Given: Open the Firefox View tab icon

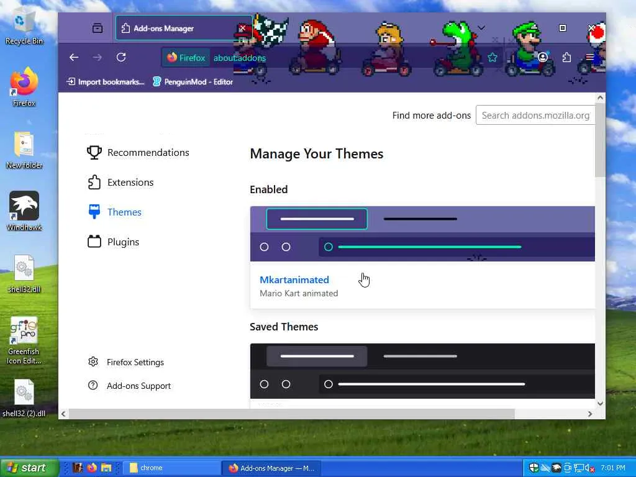Looking at the screenshot, I should (x=98, y=28).
